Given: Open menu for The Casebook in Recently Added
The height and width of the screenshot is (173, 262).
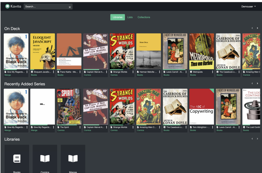Looking at the screenshot, I should pyautogui.click(x=186, y=127).
